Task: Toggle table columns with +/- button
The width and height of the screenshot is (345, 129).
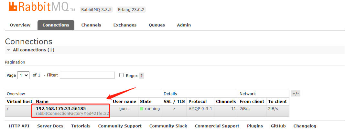Action: coord(296,94)
